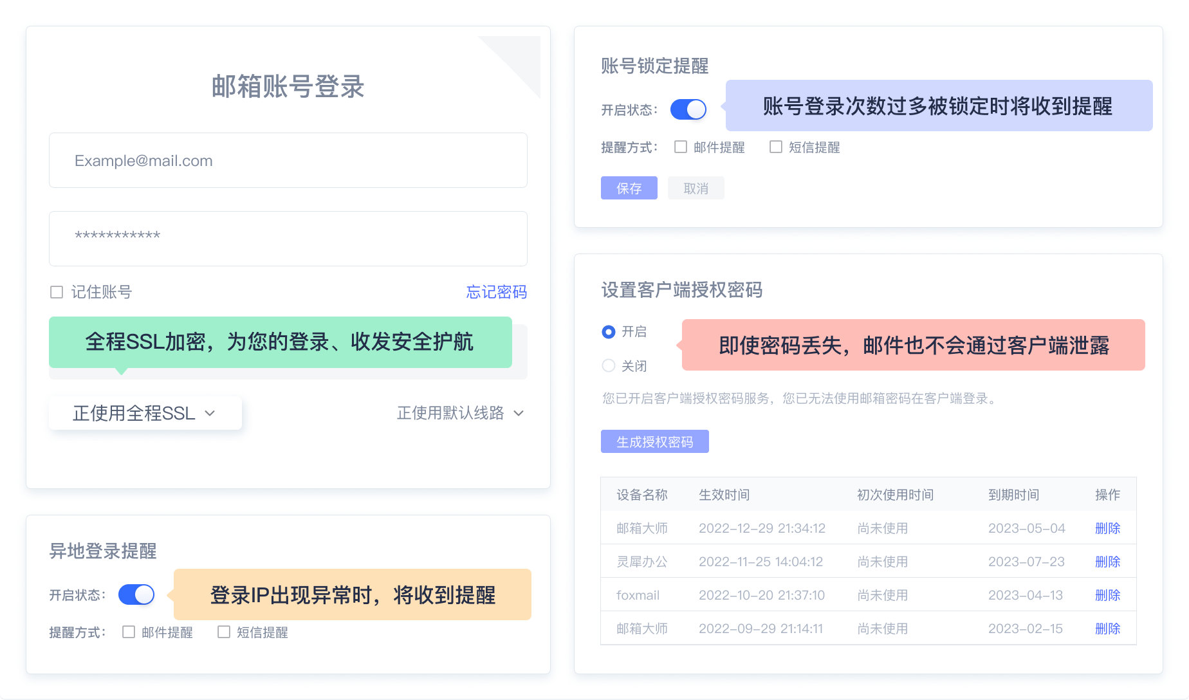The width and height of the screenshot is (1189, 700).
Task: Select the 关闭 radio button
Action: [x=608, y=365]
